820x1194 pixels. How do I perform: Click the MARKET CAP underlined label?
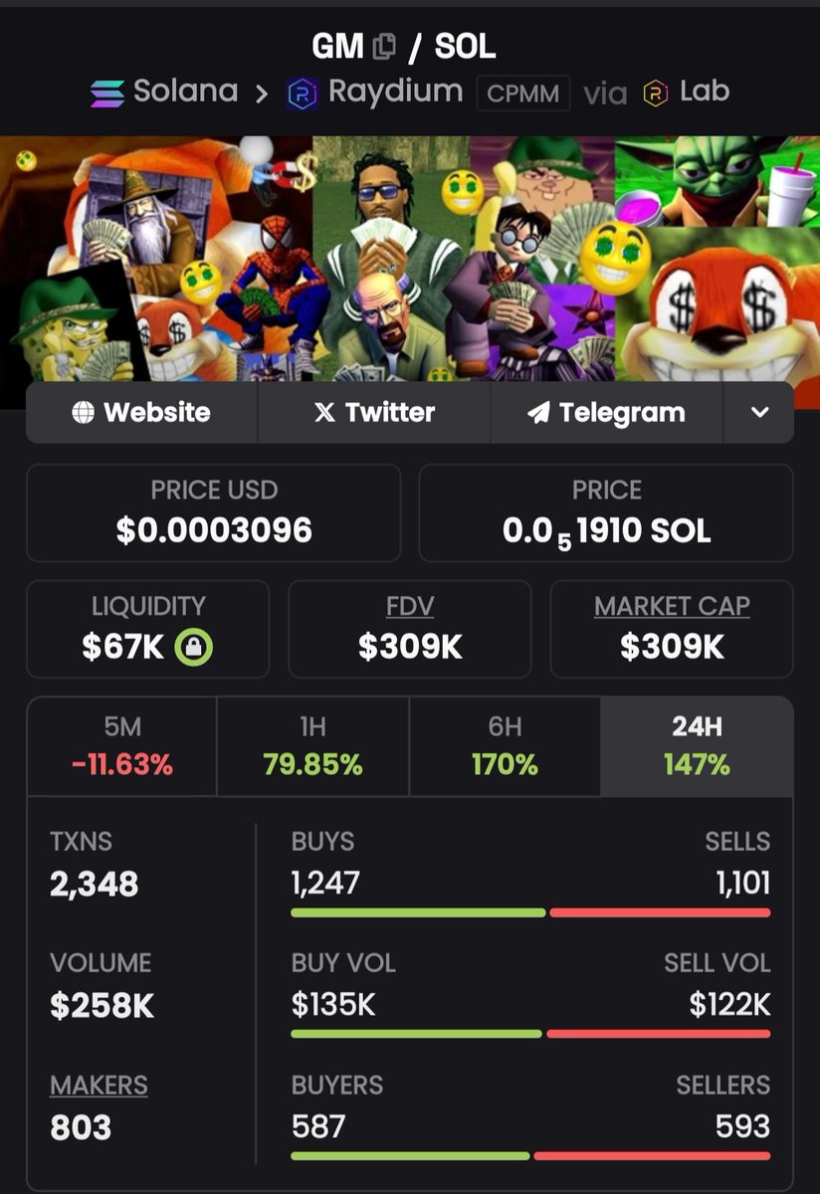point(672,606)
